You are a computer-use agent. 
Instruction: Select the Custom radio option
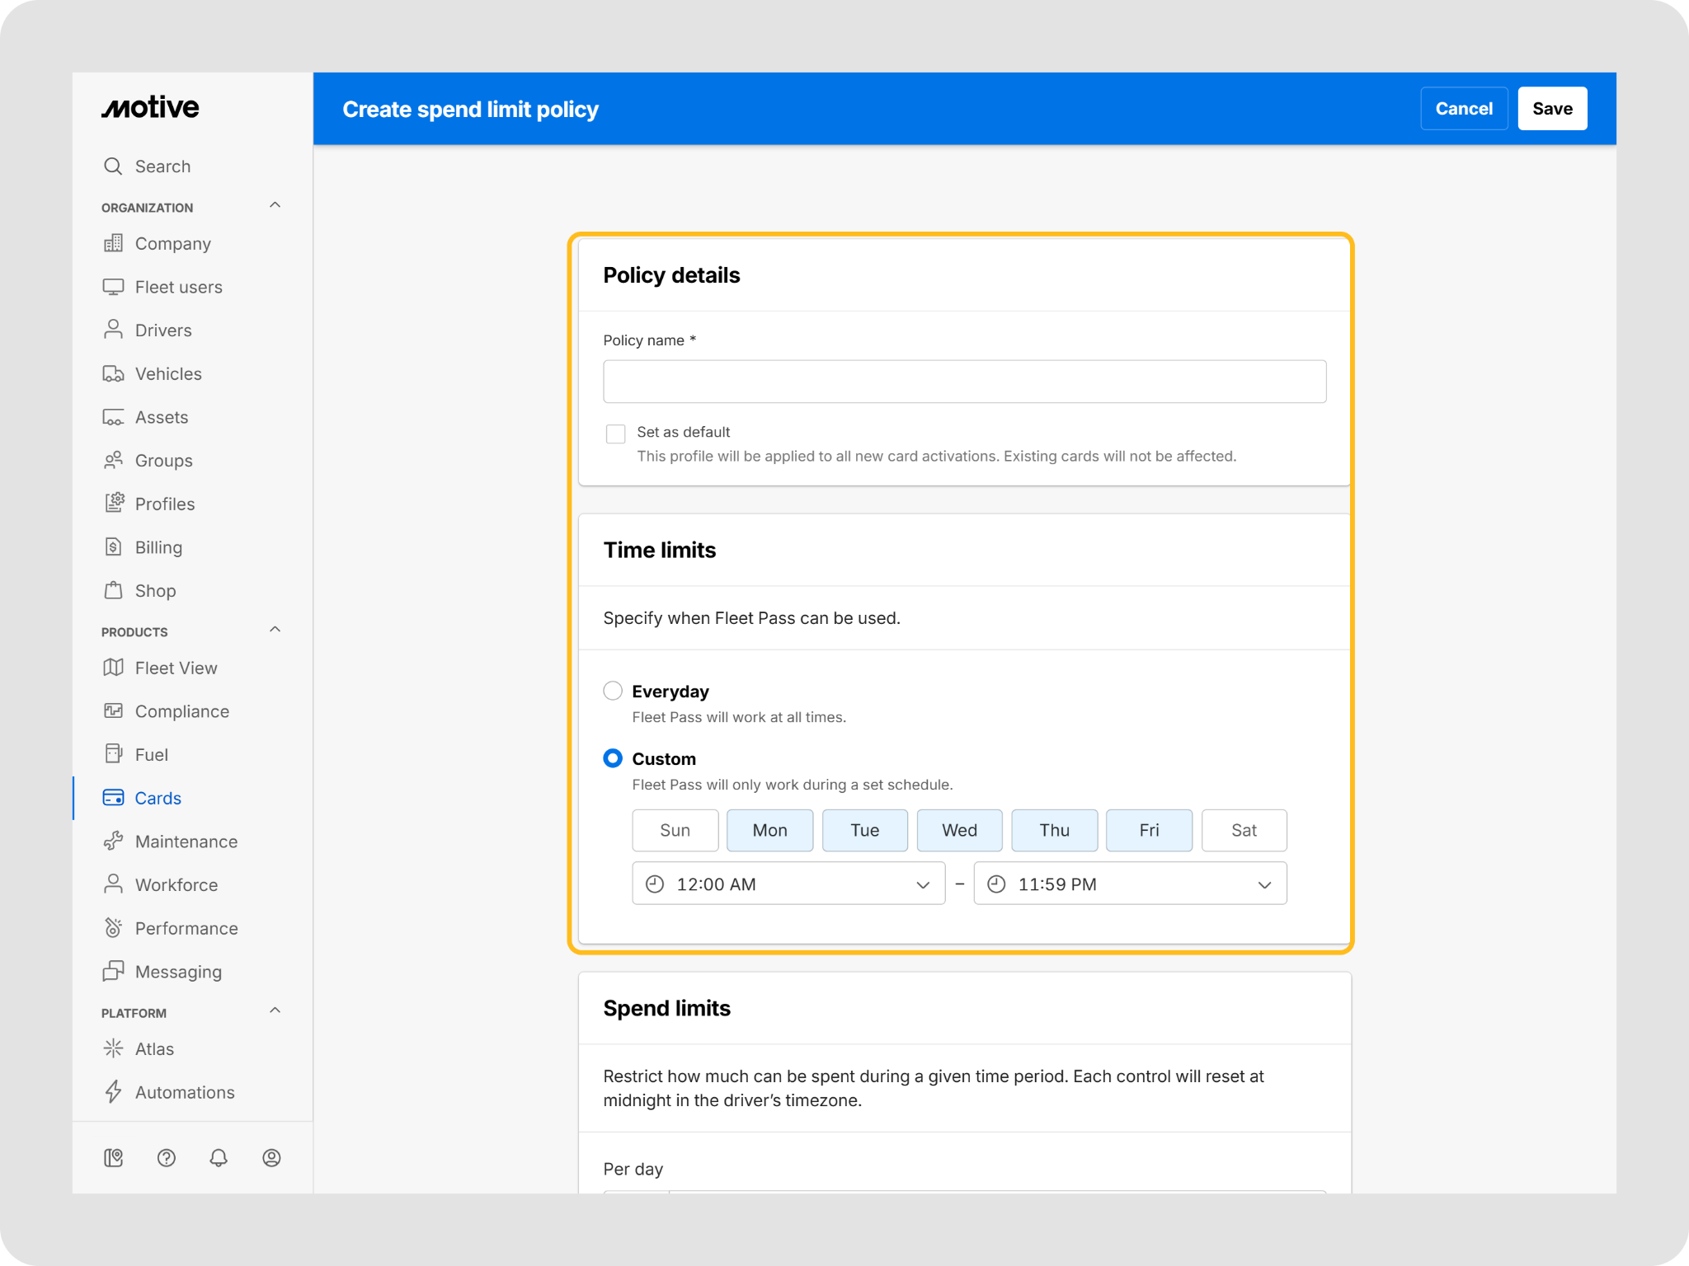coord(613,758)
